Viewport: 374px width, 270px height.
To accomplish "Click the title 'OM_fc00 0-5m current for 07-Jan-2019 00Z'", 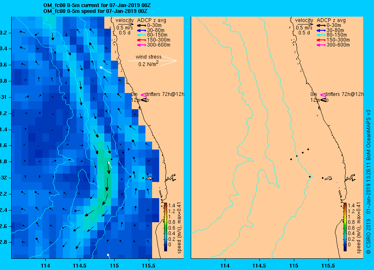I will coord(97,5).
